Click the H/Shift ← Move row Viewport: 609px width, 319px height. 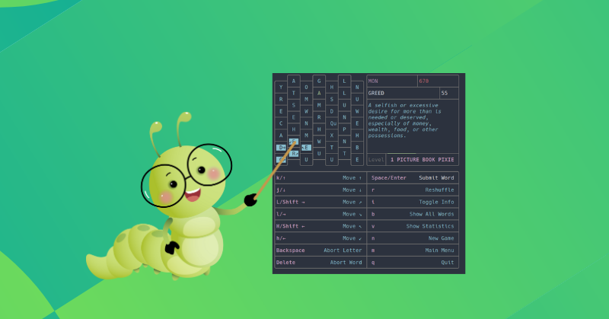coord(319,226)
